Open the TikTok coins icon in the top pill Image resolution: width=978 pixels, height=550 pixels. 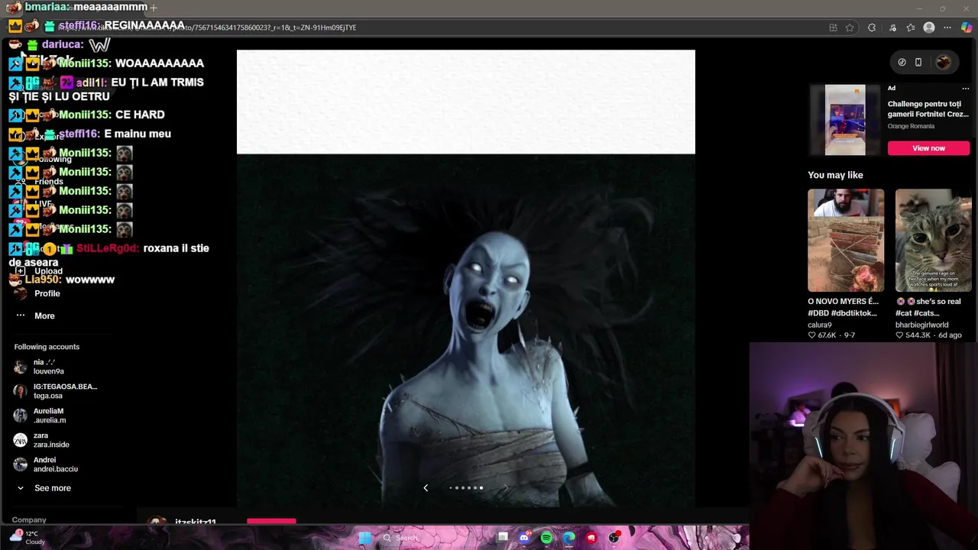click(x=902, y=62)
